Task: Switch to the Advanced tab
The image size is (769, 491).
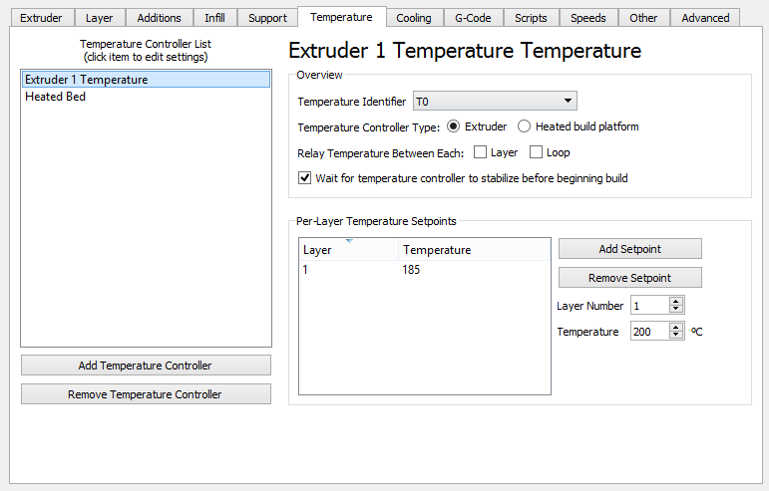Action: (x=706, y=18)
